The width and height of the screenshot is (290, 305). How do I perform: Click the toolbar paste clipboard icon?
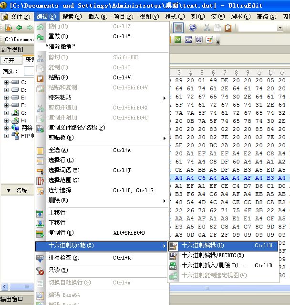pyautogui.click(x=228, y=28)
